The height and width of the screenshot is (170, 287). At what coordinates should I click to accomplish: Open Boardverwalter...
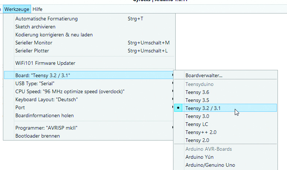coord(204,76)
